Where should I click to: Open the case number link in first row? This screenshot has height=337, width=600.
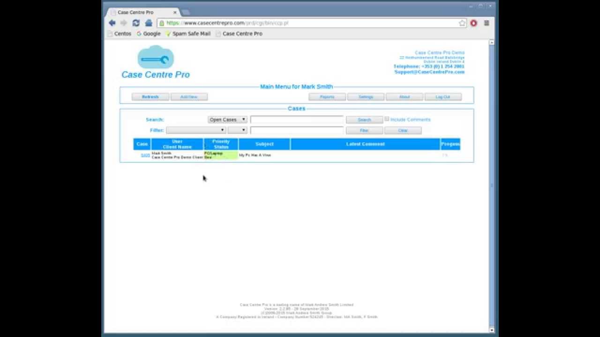tap(145, 155)
